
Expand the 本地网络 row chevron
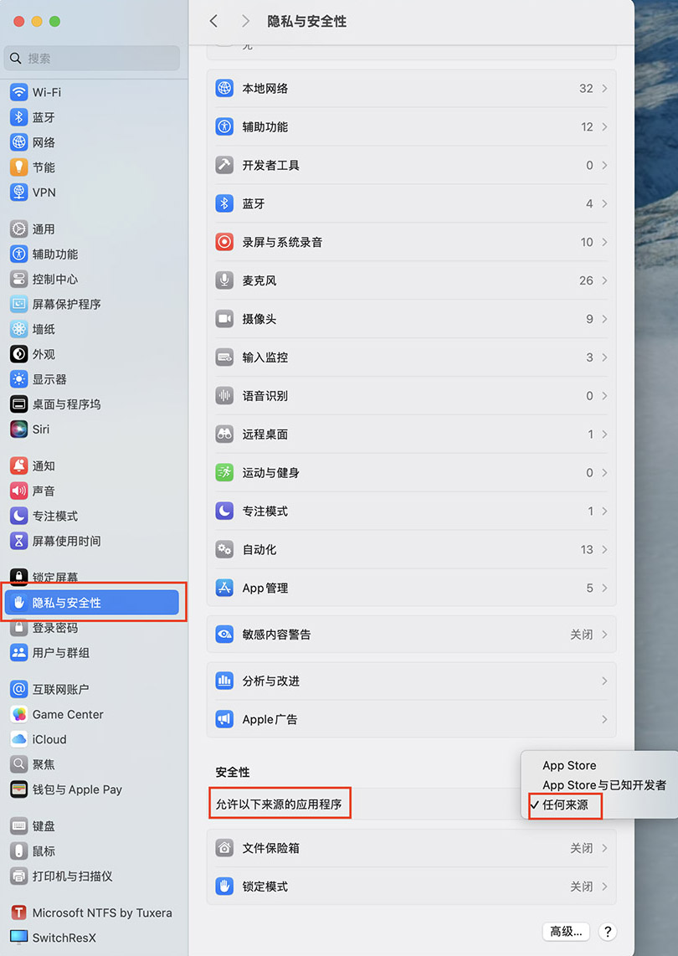click(x=604, y=89)
